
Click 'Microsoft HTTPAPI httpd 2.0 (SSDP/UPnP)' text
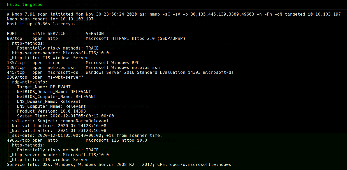coord(136,39)
